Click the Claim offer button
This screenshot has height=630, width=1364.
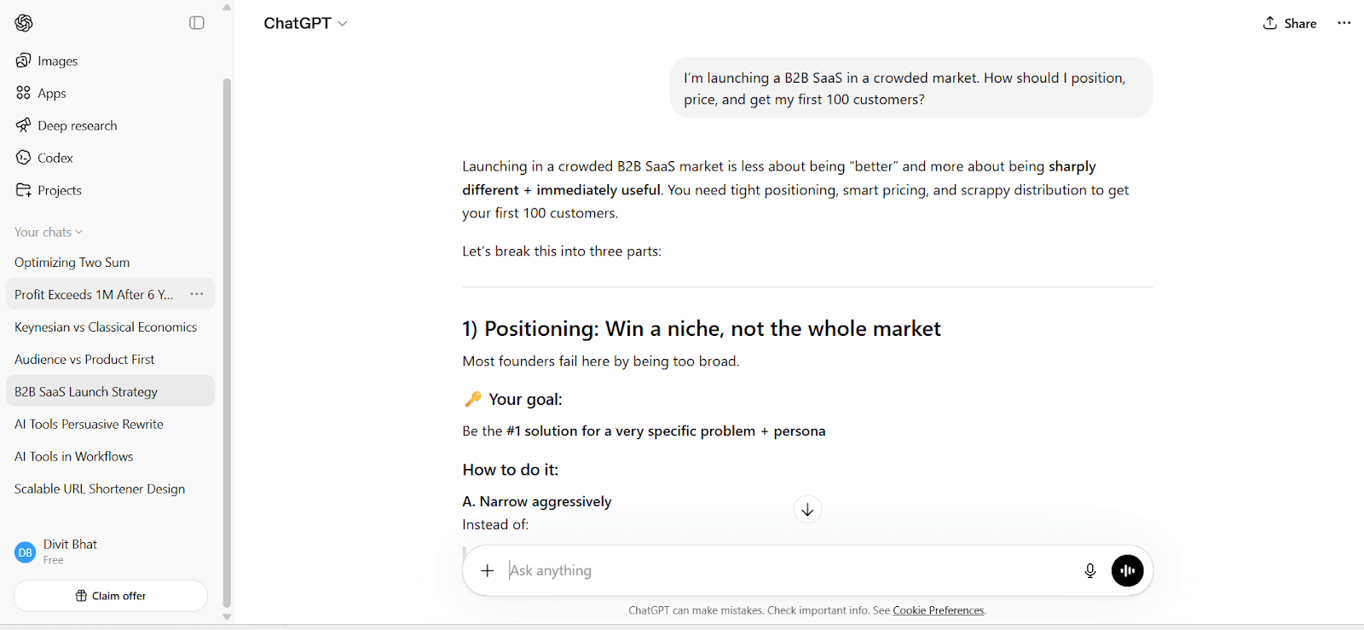coord(109,595)
